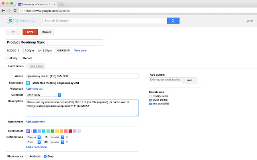Switch to the Event details tab
The image size is (257, 160).
[16, 66]
